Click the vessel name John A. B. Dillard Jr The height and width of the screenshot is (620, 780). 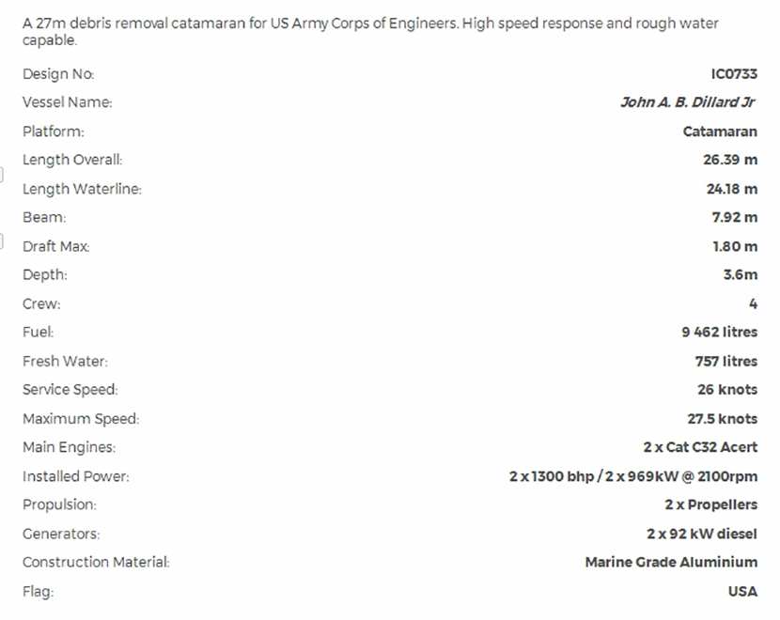coord(688,102)
